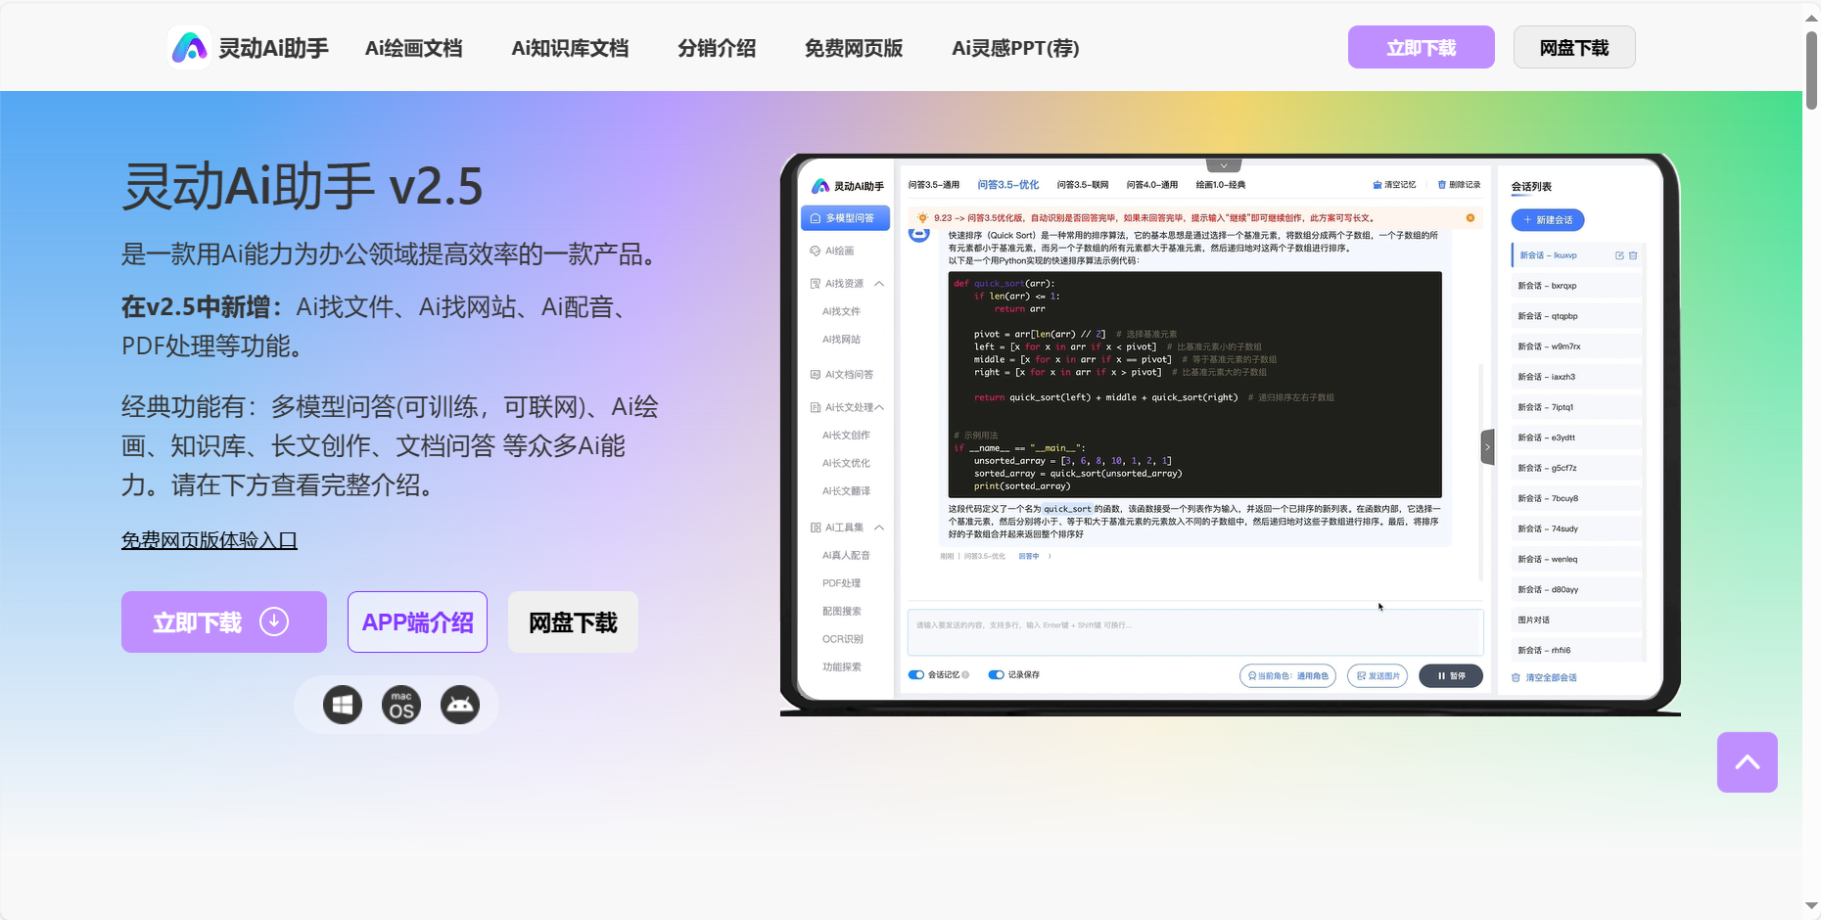Open the Ai绘画文档 navigation item

point(413,48)
